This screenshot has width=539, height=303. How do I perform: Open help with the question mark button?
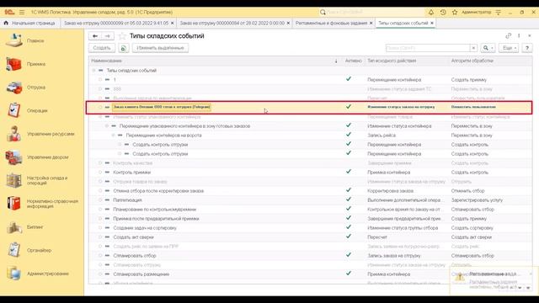click(x=527, y=48)
